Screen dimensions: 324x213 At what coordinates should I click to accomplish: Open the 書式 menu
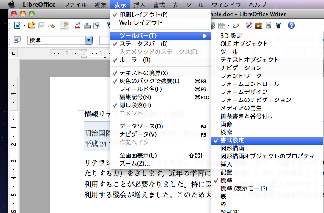pyautogui.click(x=159, y=4)
